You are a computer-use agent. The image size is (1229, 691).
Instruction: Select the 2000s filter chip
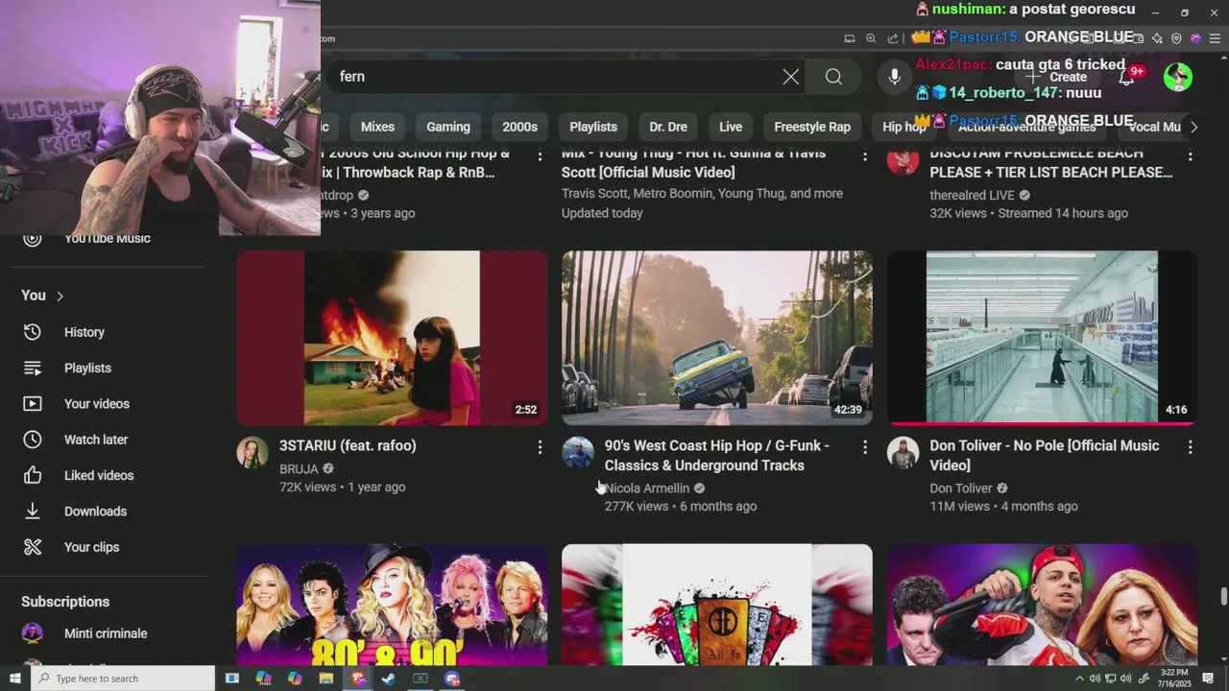[x=519, y=127]
